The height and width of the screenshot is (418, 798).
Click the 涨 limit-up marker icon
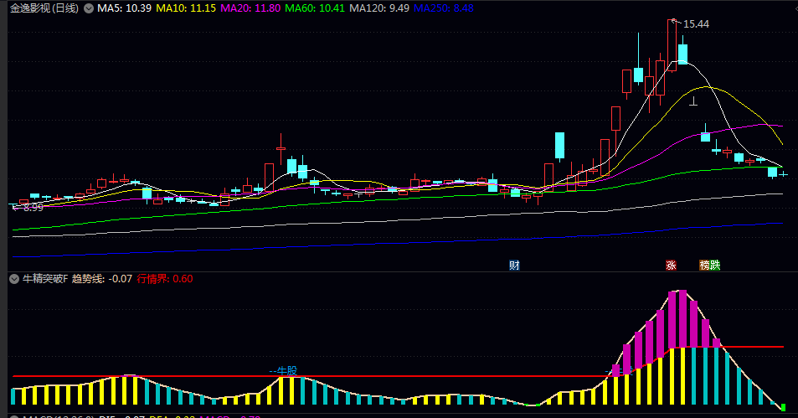pos(671,265)
